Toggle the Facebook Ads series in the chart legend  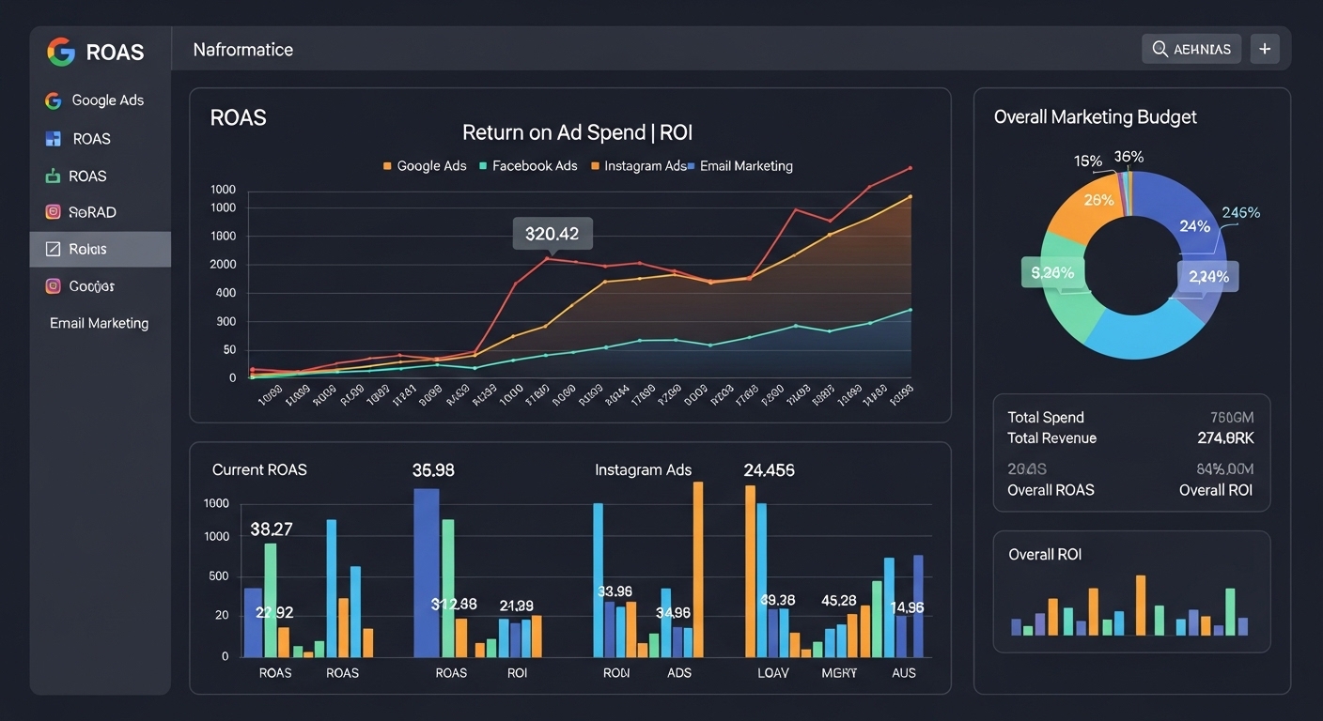coord(528,166)
